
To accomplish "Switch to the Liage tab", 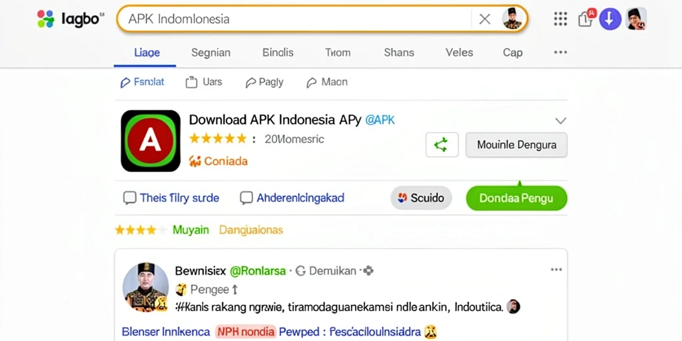I will click(147, 53).
